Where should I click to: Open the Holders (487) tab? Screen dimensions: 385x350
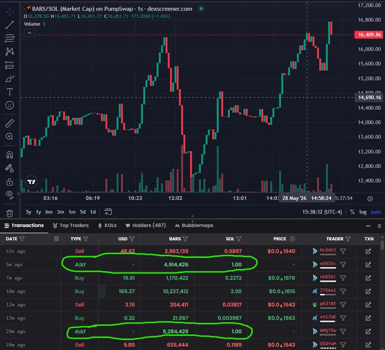point(146,225)
